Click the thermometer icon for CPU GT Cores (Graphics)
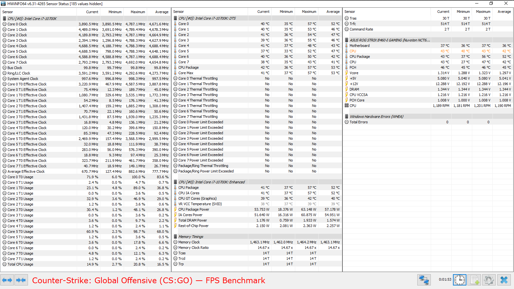This screenshot has height=289, width=514. pos(175,198)
